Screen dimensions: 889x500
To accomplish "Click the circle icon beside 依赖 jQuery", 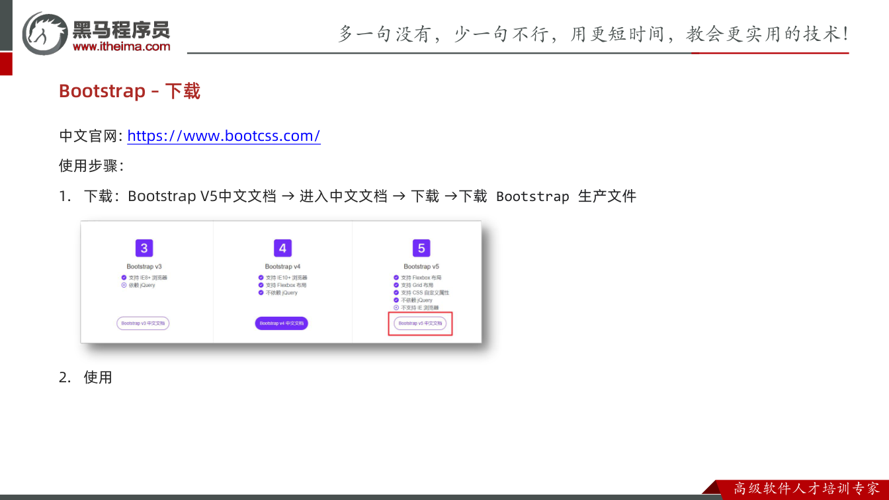I will coord(124,285).
